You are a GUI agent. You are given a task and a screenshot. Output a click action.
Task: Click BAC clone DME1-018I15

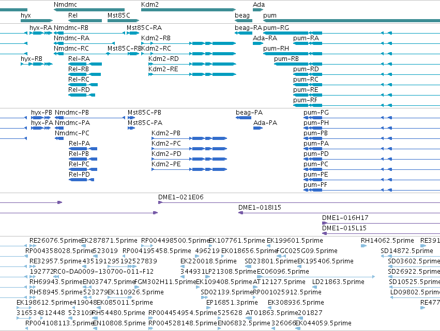click(339, 213)
